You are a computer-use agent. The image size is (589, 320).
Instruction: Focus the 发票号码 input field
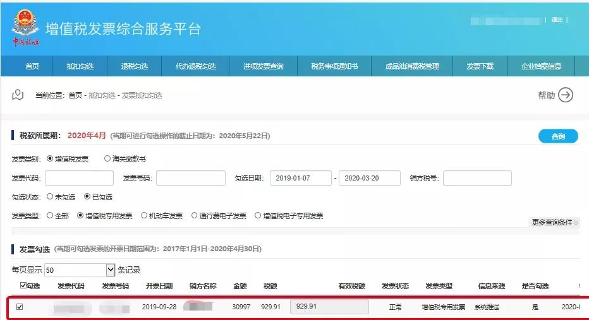(190, 178)
